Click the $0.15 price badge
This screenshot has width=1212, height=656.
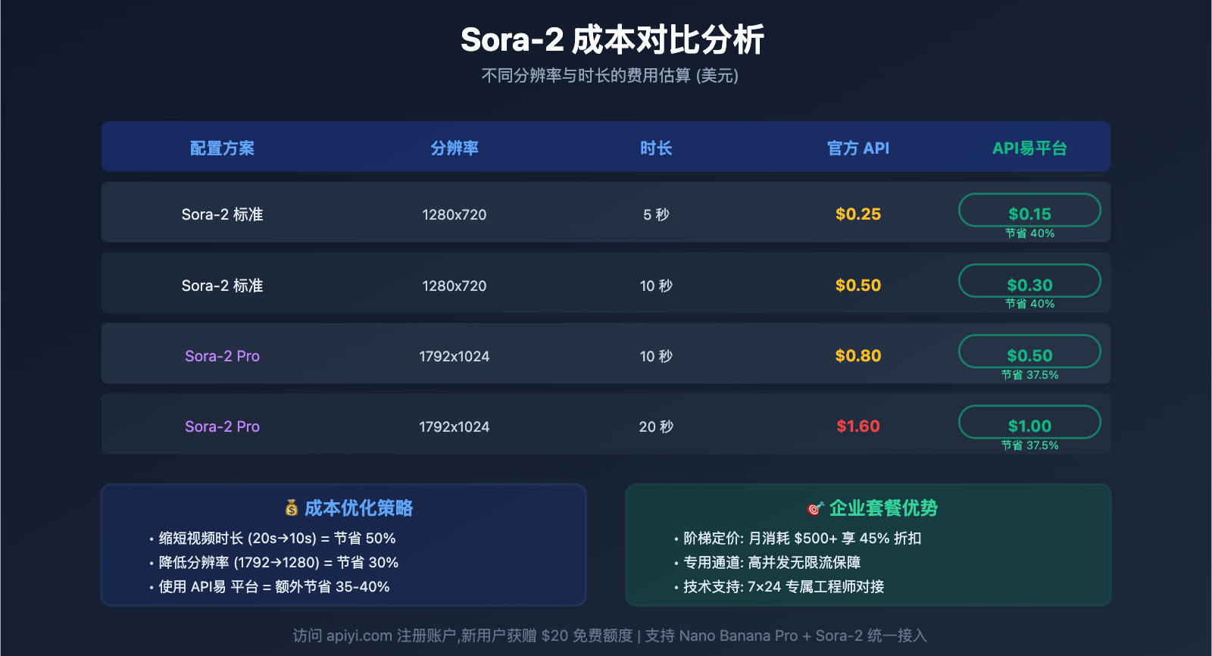coord(1029,211)
